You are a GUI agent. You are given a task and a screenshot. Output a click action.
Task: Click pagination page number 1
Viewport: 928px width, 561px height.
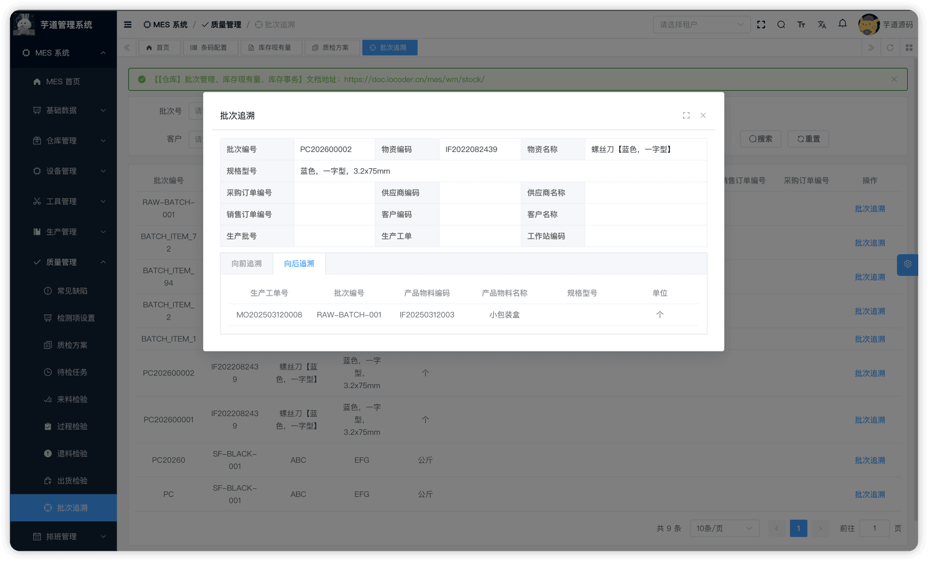click(x=798, y=528)
